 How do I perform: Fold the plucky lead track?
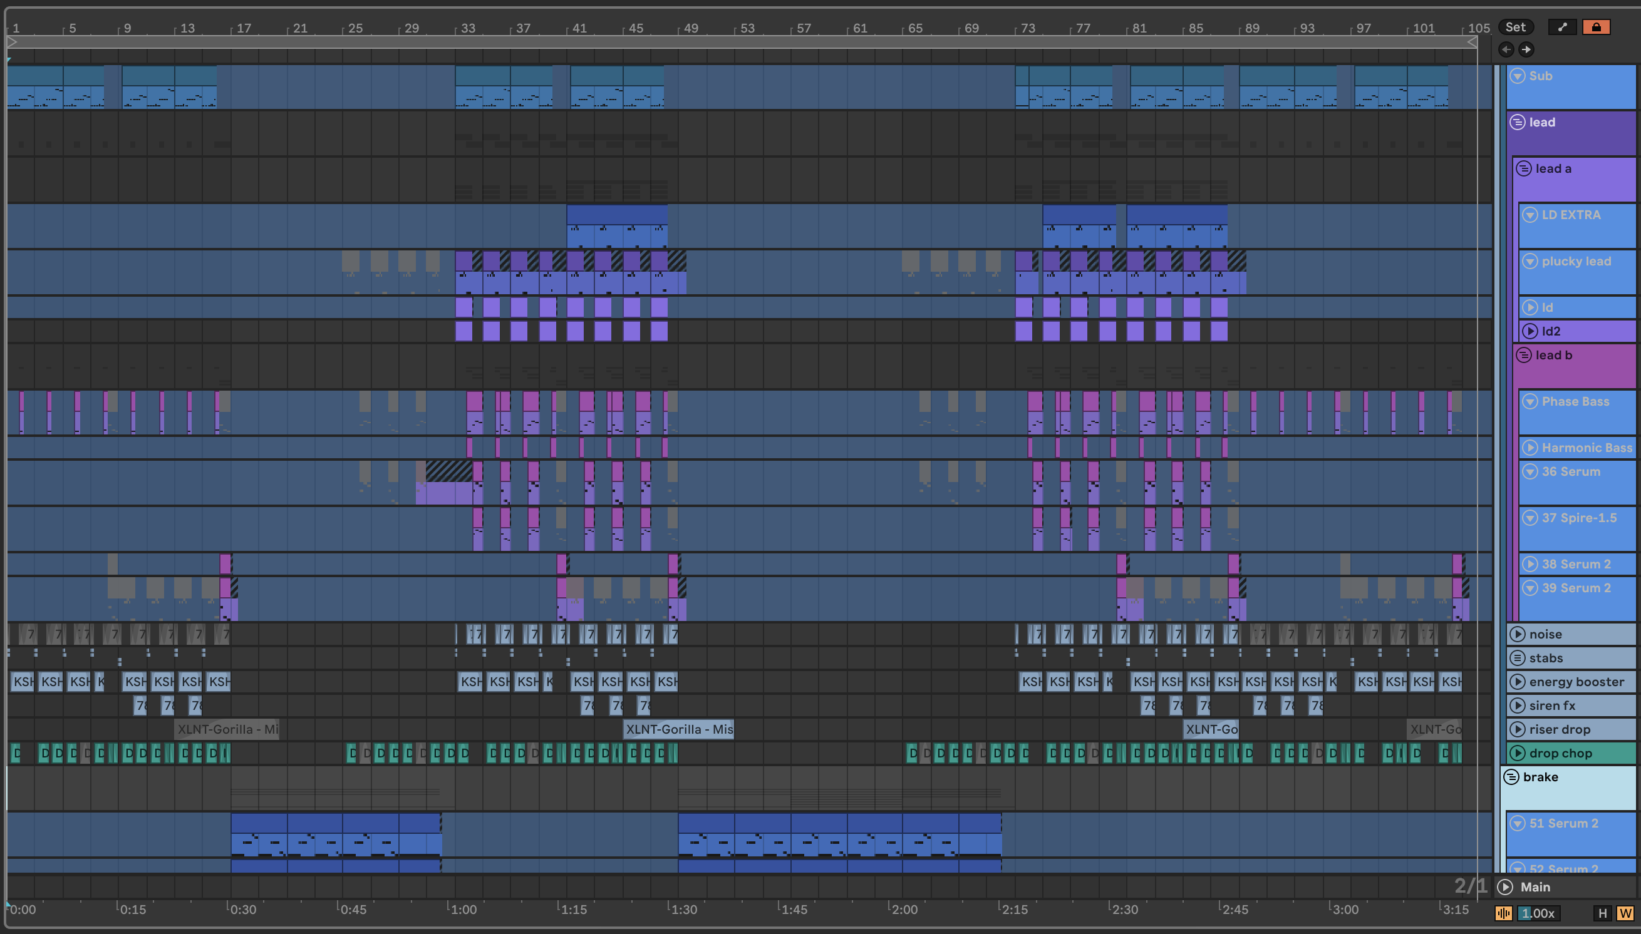click(x=1531, y=261)
